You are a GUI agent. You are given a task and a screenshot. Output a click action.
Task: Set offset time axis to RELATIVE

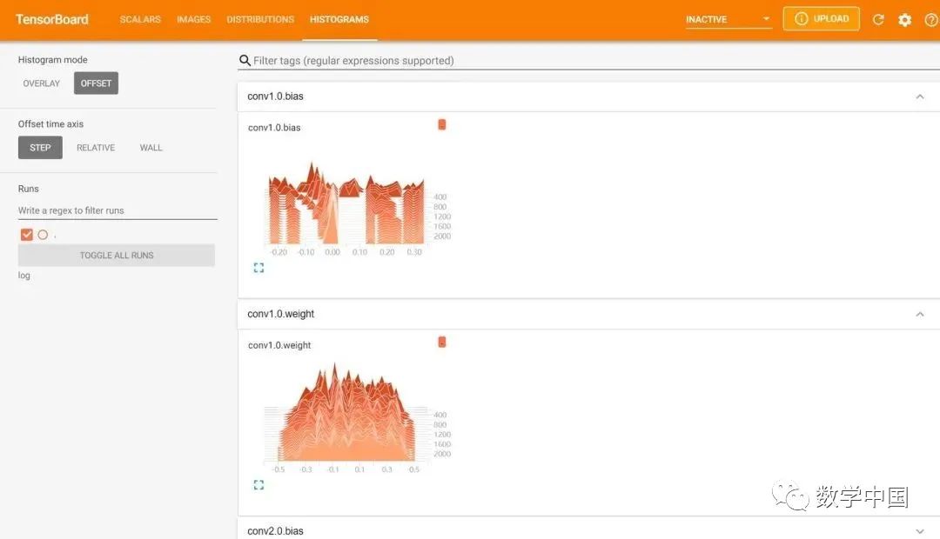point(96,147)
